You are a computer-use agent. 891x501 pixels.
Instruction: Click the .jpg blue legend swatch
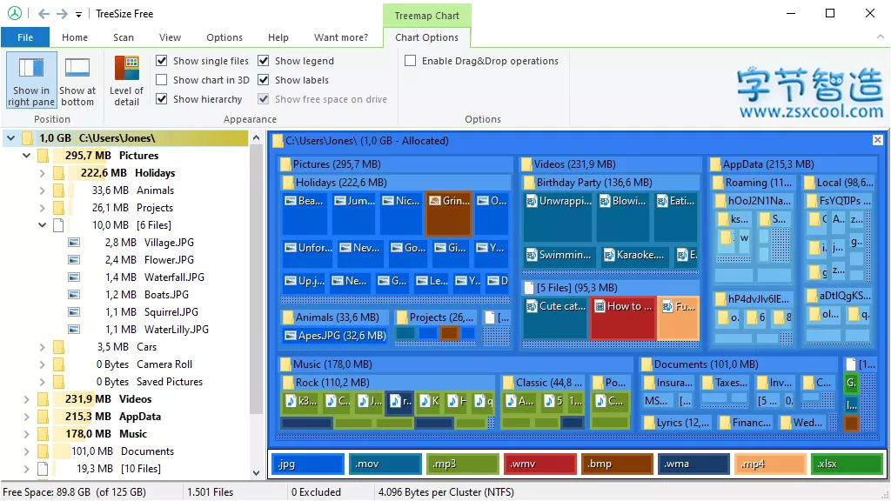(307, 464)
